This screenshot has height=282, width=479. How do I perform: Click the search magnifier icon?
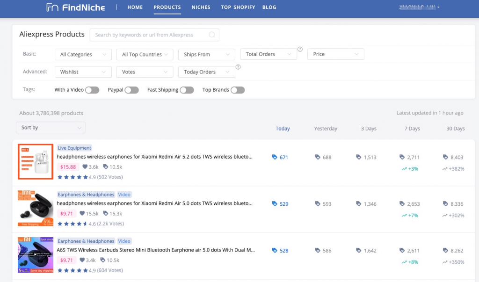212,35
